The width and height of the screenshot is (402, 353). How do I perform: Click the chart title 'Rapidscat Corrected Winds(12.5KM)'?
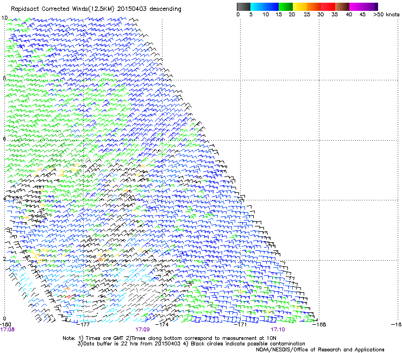(62, 9)
